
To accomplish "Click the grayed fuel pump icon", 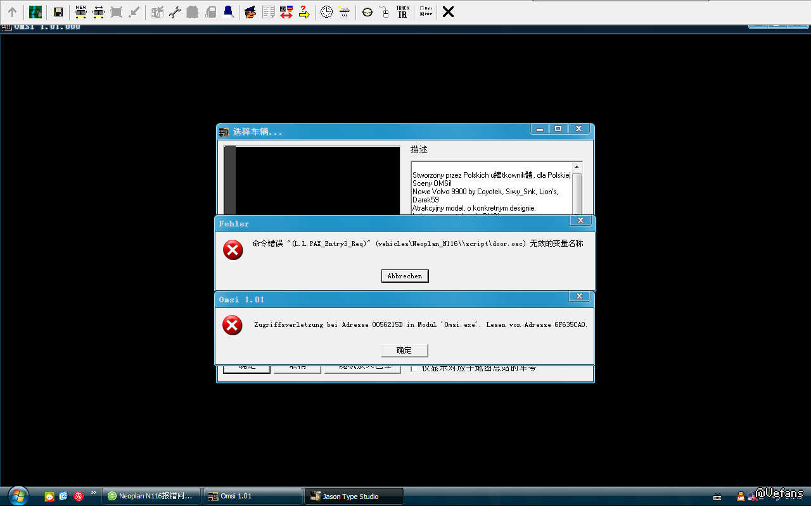I will 210,12.
